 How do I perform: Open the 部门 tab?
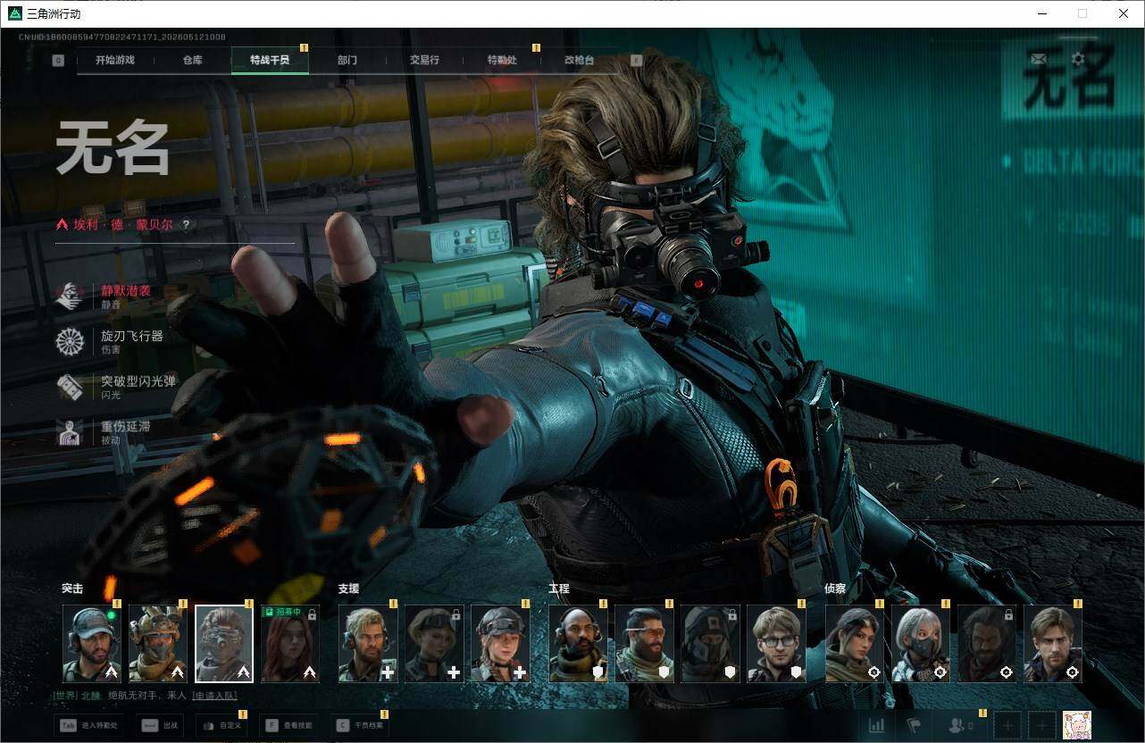point(347,60)
